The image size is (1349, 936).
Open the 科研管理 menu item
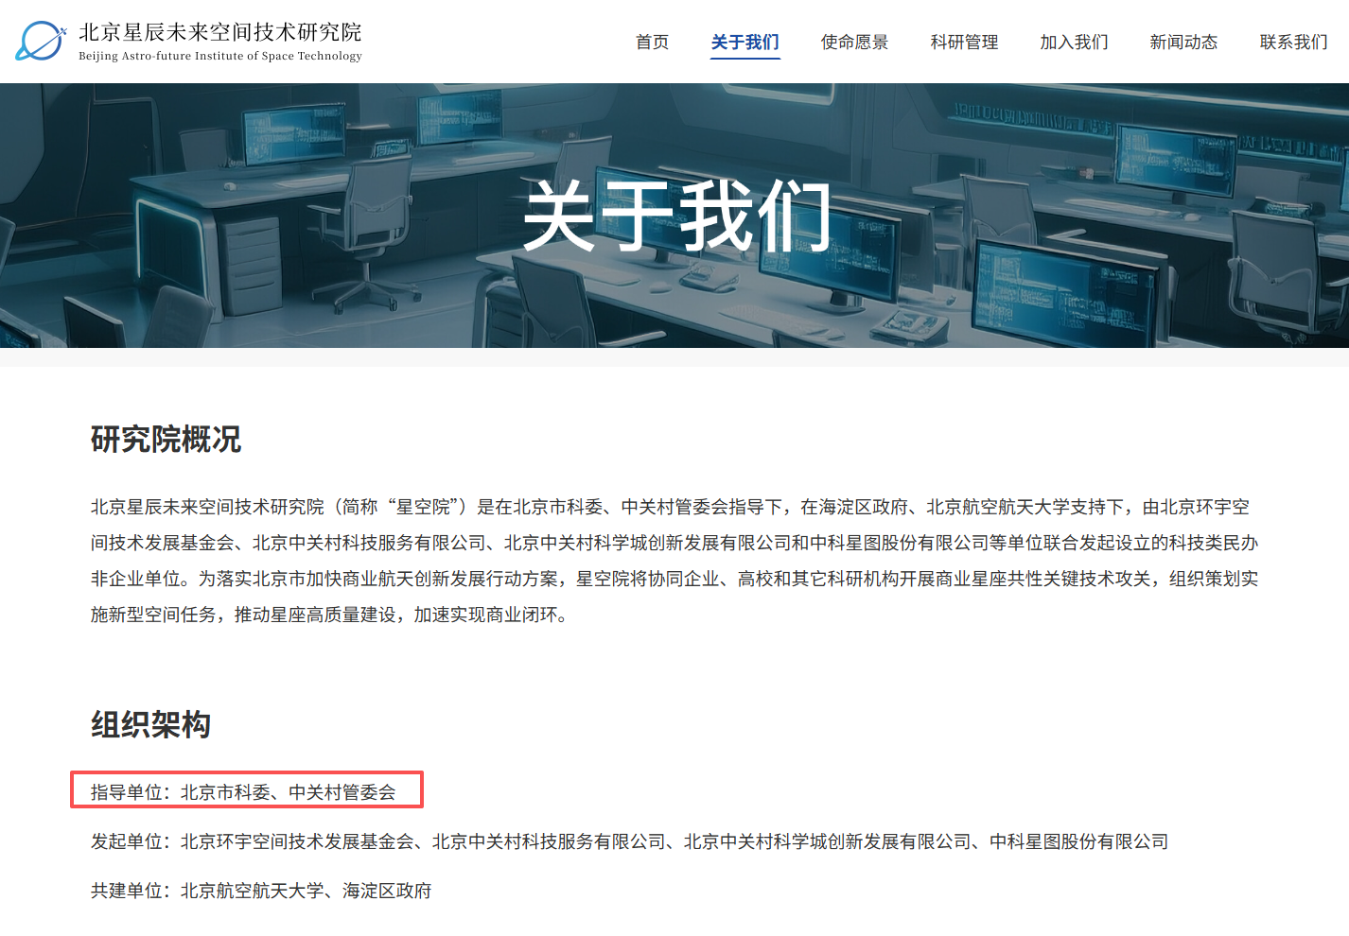(x=964, y=43)
